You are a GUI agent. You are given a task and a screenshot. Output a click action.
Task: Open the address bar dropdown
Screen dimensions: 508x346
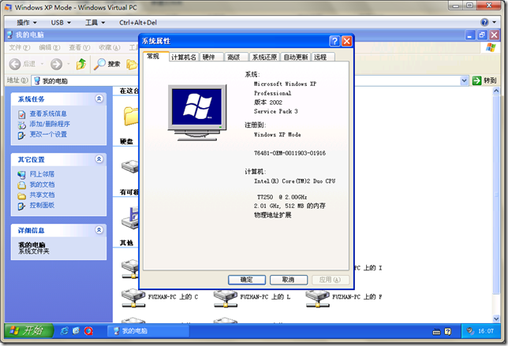[x=465, y=80]
